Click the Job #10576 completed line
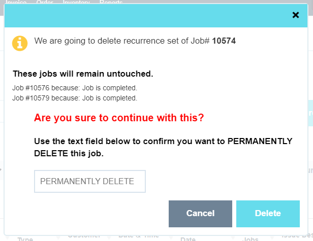 pos(75,88)
